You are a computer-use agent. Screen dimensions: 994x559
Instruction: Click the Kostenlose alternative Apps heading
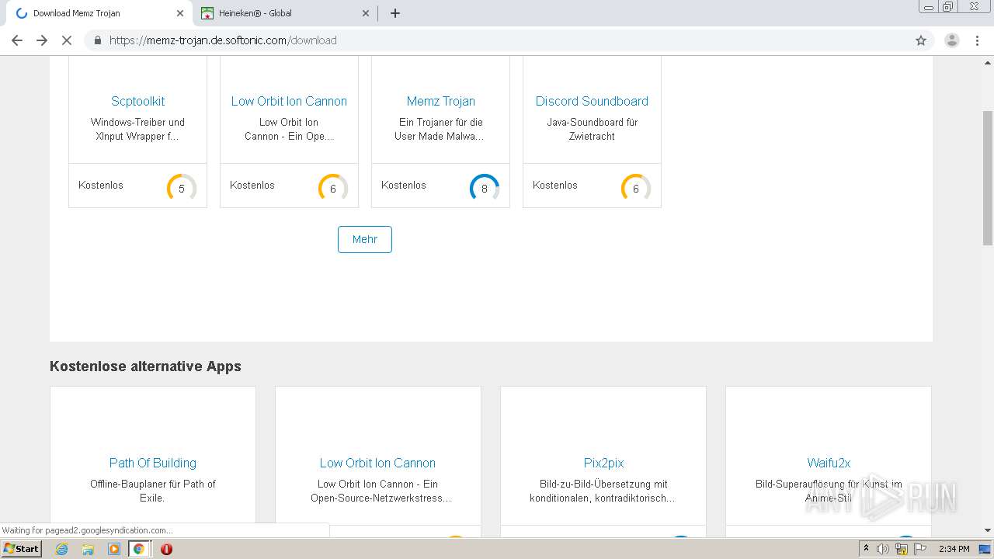145,366
